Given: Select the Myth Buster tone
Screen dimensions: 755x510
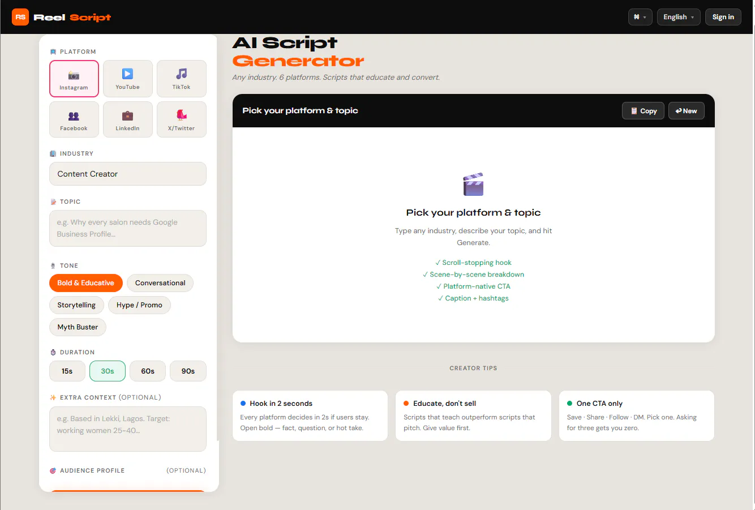Looking at the screenshot, I should pos(78,327).
